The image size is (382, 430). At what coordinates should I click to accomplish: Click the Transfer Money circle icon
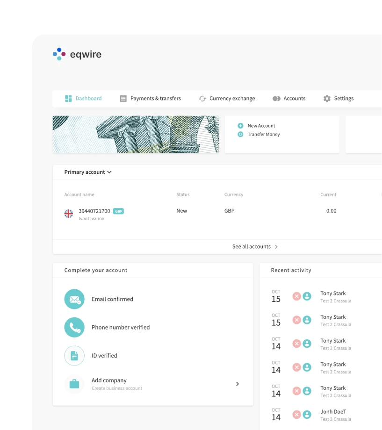tap(240, 135)
